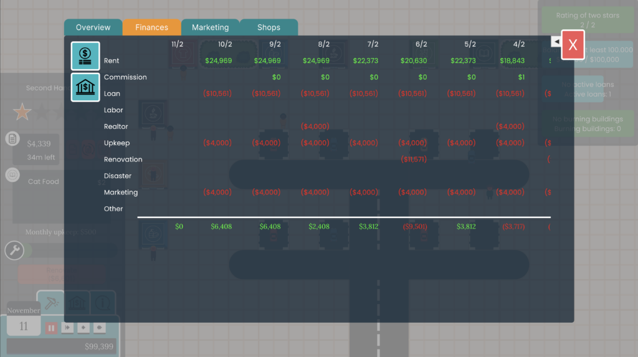Click the Renovation row label
This screenshot has width=638, height=357.
tap(123, 159)
